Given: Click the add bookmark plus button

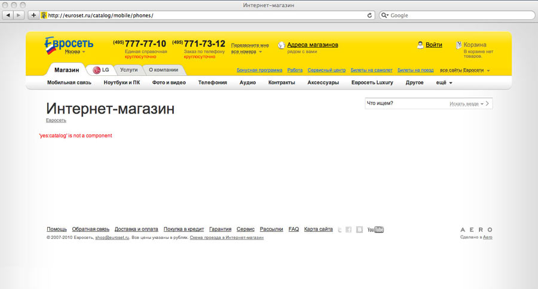Looking at the screenshot, I should pyautogui.click(x=33, y=15).
